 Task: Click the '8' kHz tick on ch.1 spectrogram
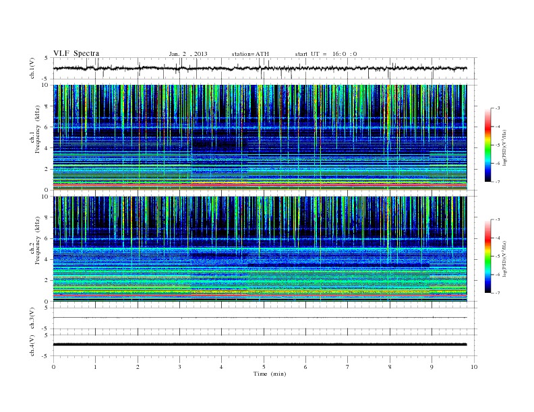[x=47, y=106]
